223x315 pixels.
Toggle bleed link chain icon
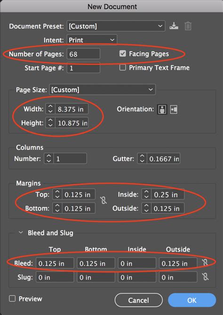205,262
